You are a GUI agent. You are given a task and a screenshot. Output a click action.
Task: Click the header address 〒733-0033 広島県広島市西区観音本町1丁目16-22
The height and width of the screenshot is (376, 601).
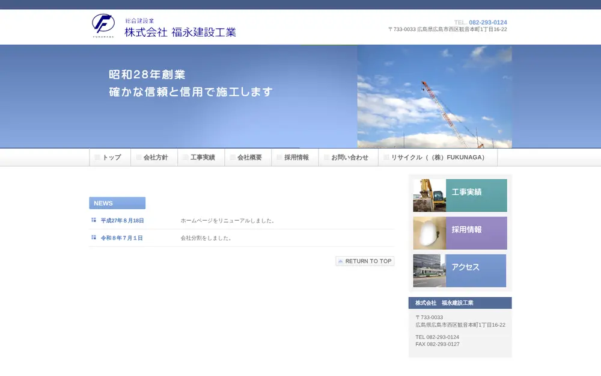point(447,29)
